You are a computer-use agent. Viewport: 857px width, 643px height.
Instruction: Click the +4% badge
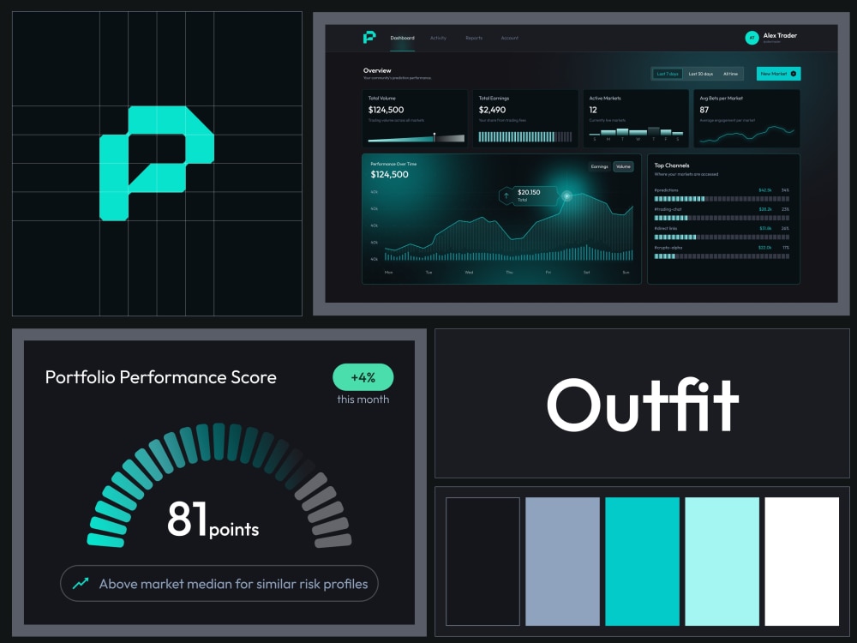[363, 377]
